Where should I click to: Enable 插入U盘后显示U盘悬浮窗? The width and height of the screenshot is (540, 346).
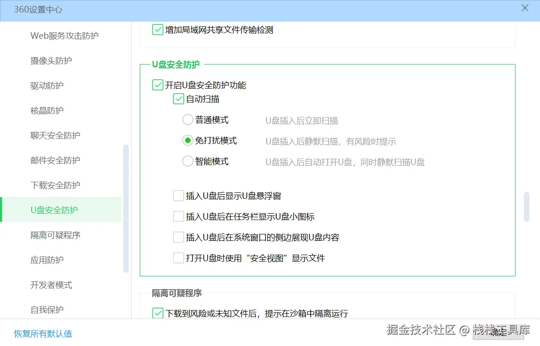(x=179, y=196)
